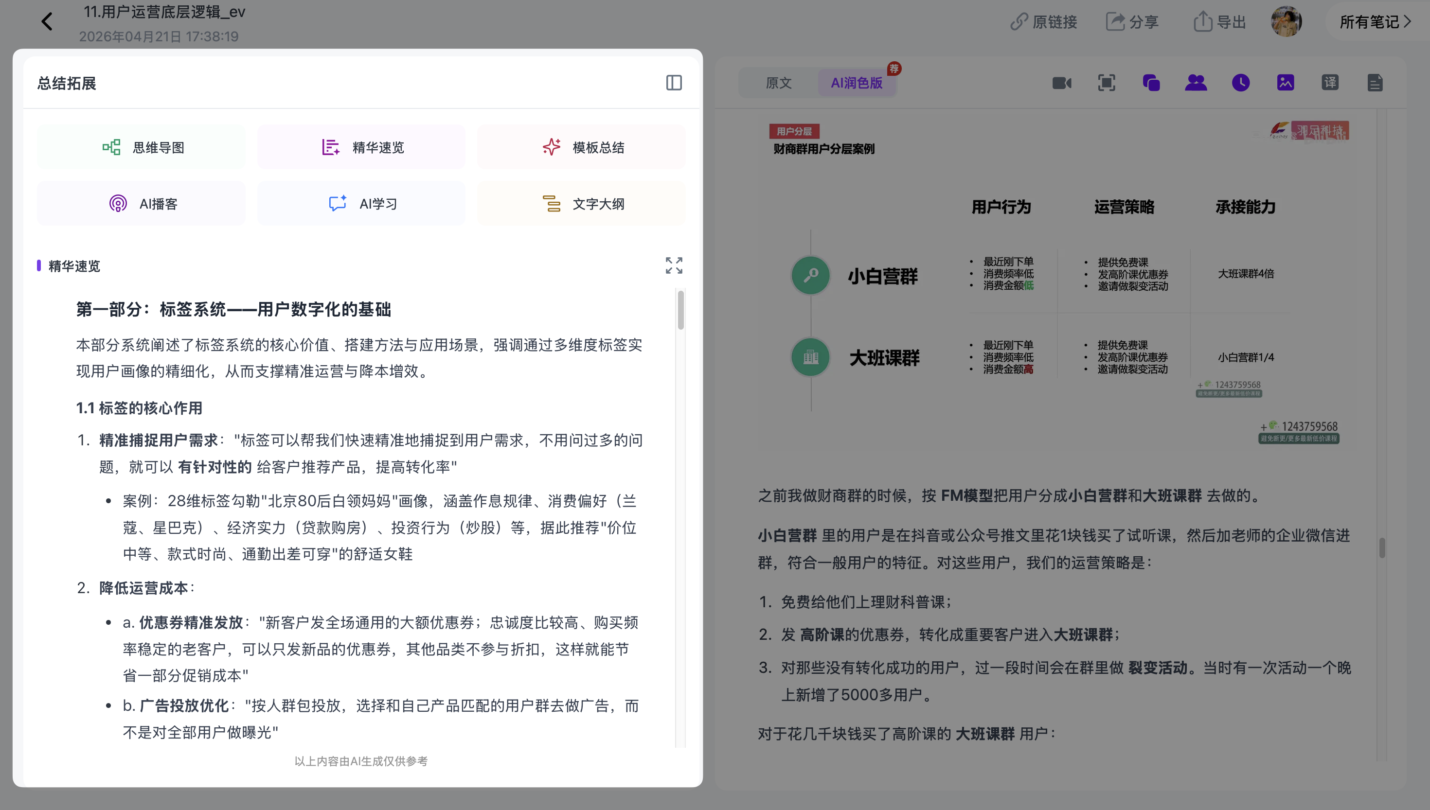Switch to the 原文 original text tab
Screen dimensions: 1430x810
[x=778, y=83]
